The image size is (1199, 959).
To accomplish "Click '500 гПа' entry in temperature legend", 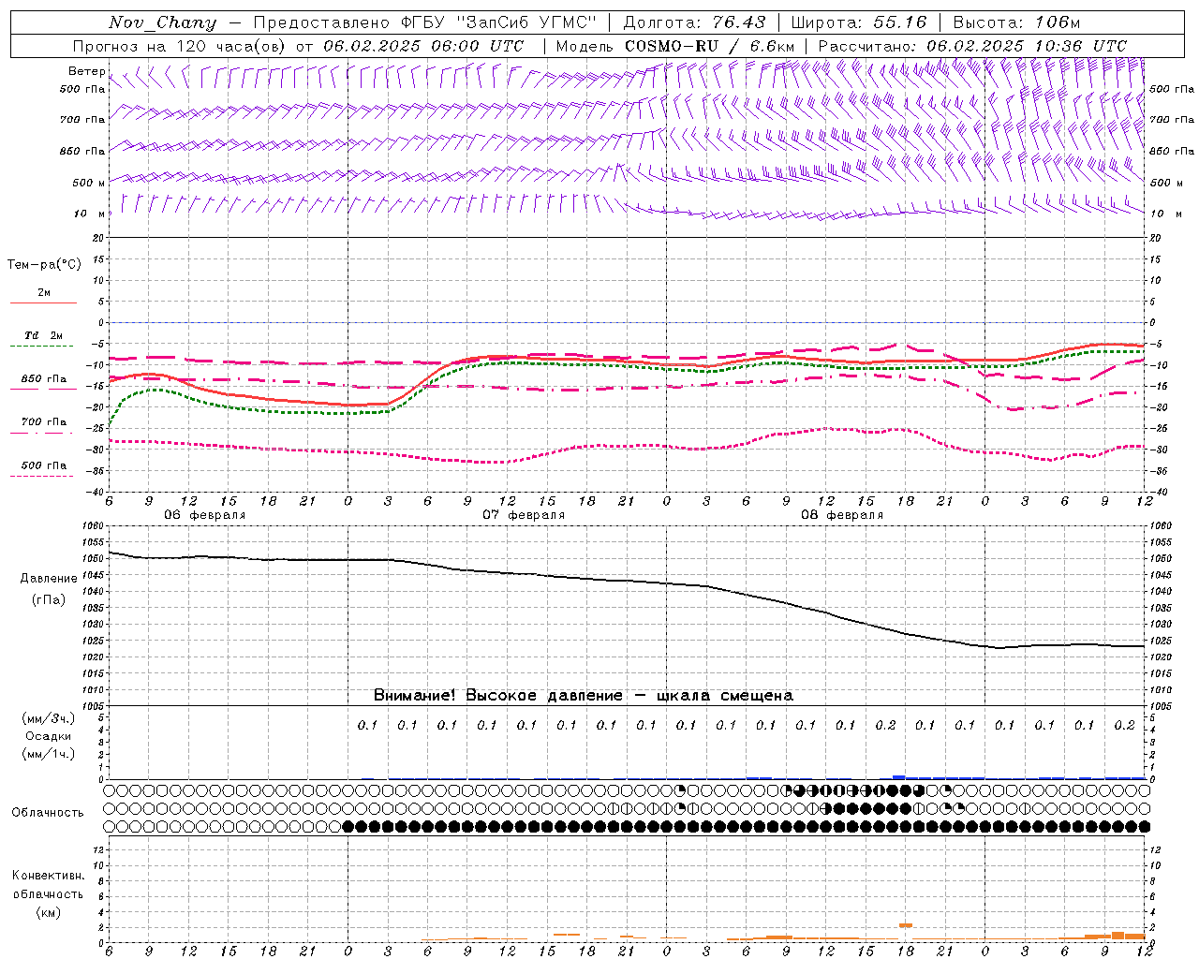I will click(x=44, y=465).
